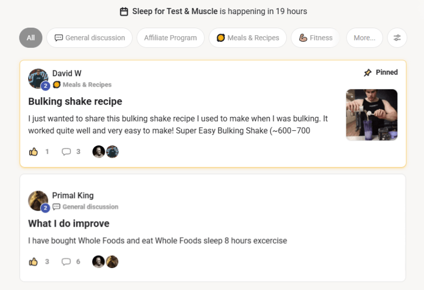The image size is (424, 290).
Task: Select the All filter chip
Action: (31, 38)
